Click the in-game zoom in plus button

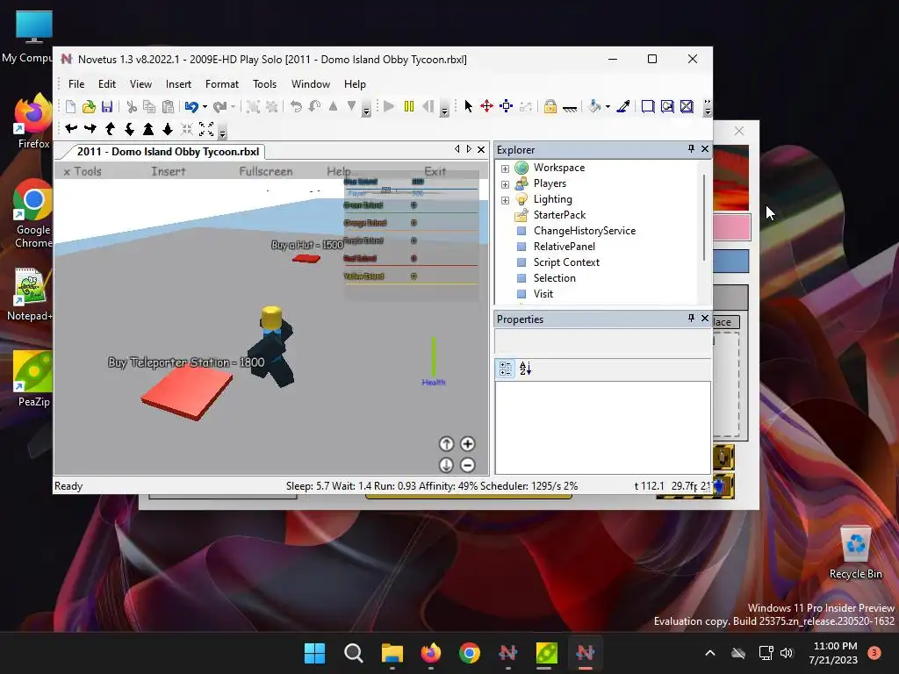(468, 444)
